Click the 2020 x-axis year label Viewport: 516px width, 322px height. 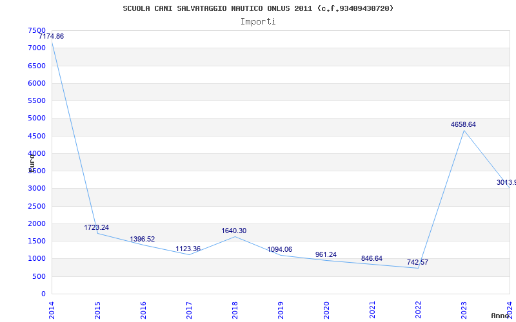point(326,309)
